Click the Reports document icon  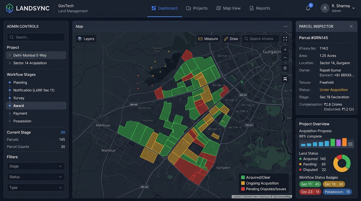click(x=252, y=8)
